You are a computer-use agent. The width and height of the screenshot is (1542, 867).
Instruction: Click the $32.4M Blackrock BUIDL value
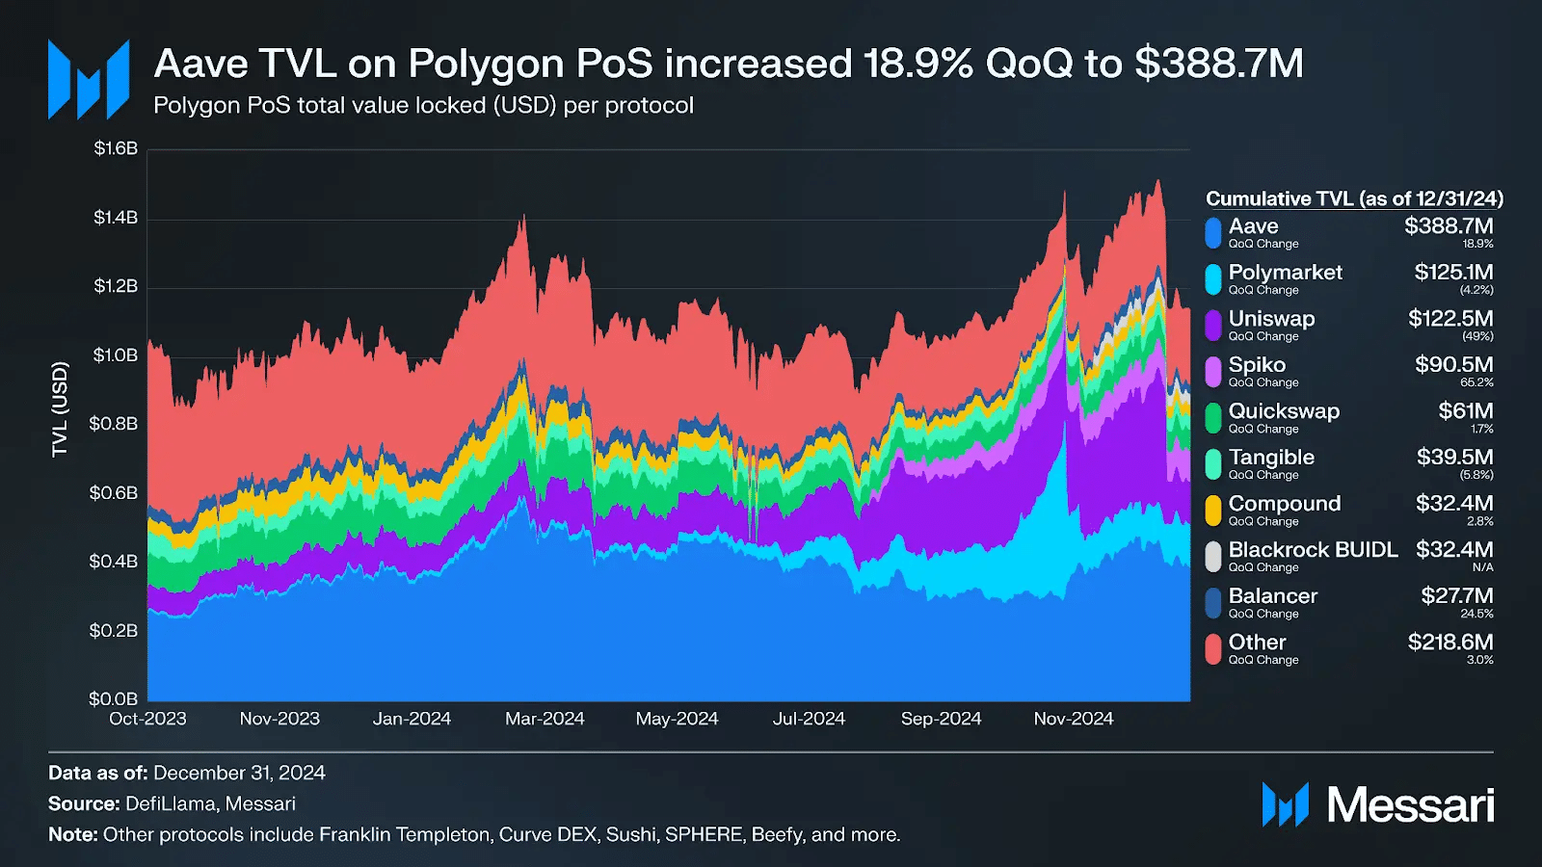click(1454, 550)
